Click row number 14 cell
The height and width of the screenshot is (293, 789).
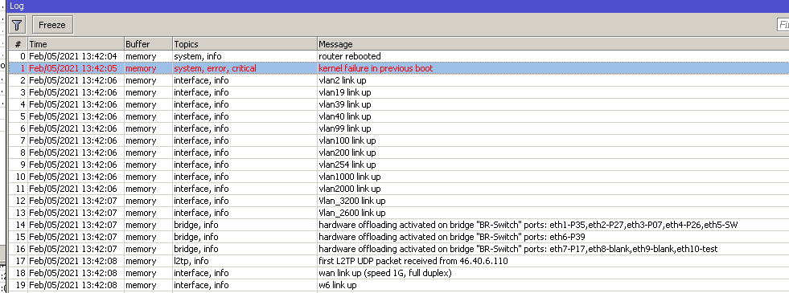20,225
